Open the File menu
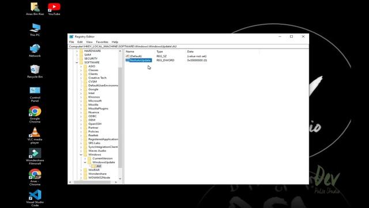 point(71,42)
